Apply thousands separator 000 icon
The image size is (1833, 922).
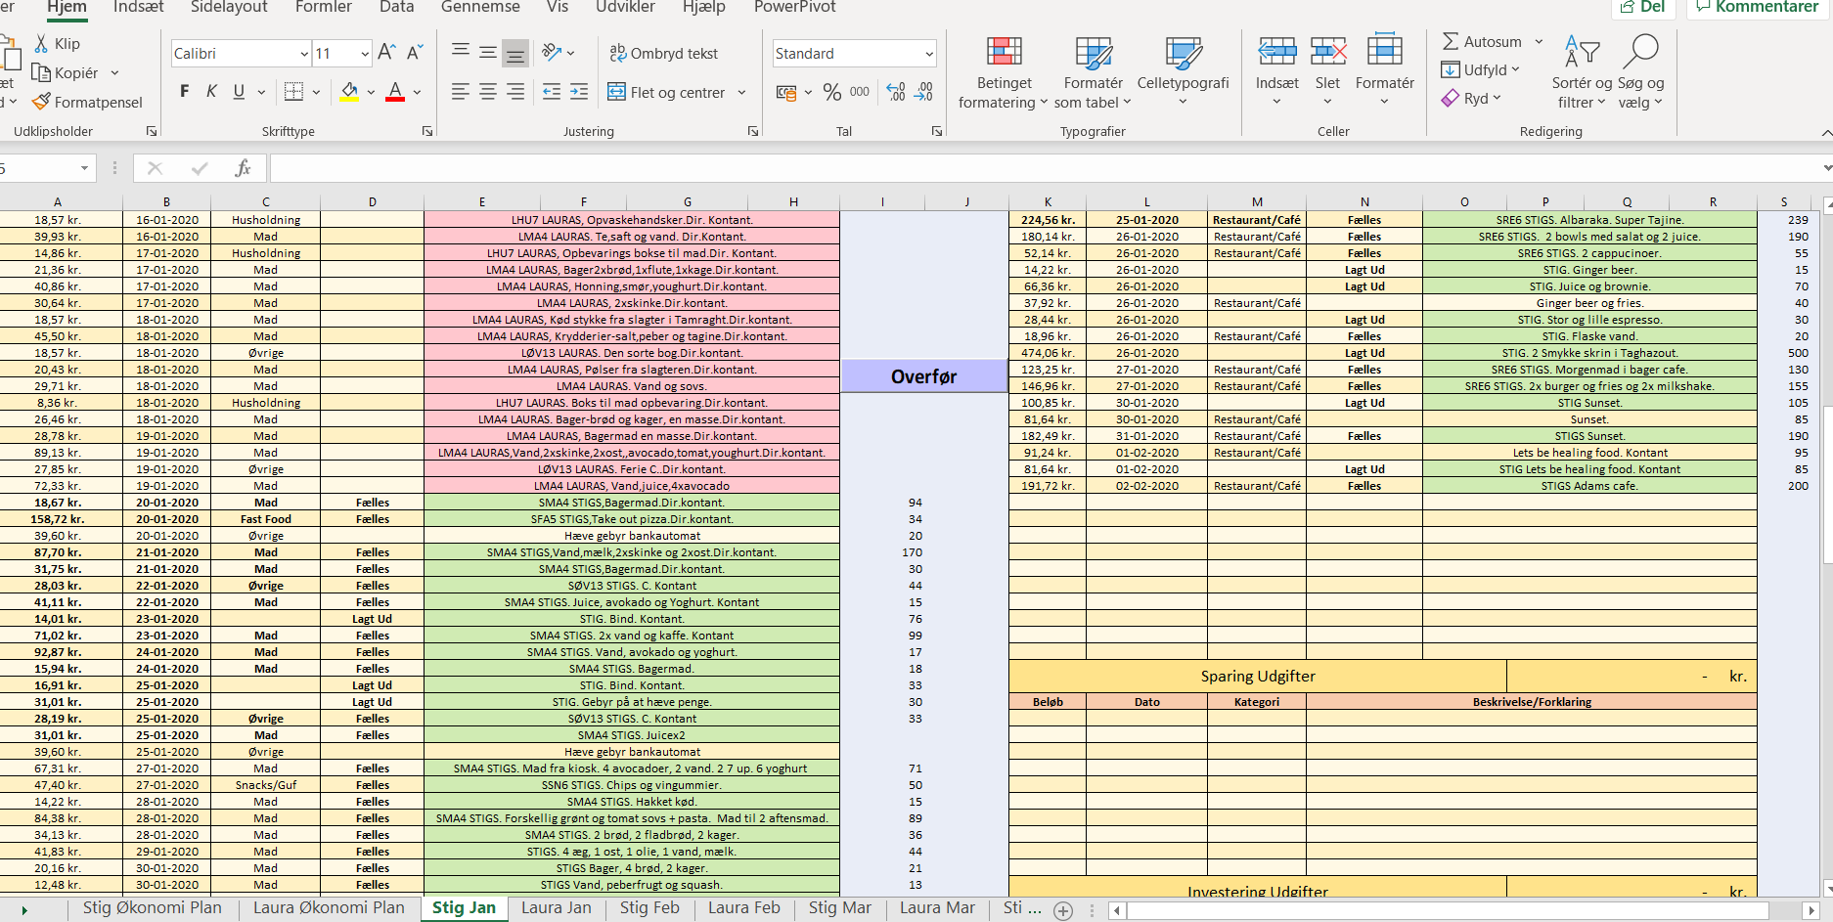point(860,92)
